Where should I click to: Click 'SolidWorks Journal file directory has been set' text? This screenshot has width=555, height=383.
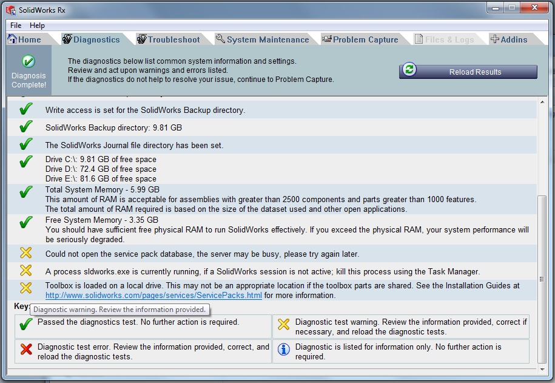134,145
